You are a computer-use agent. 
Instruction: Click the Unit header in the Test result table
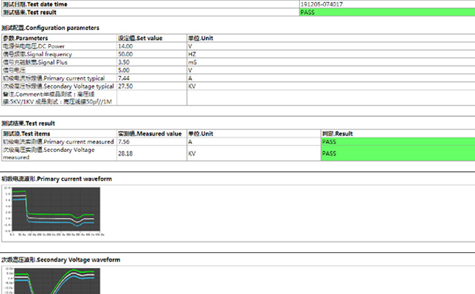click(200, 134)
